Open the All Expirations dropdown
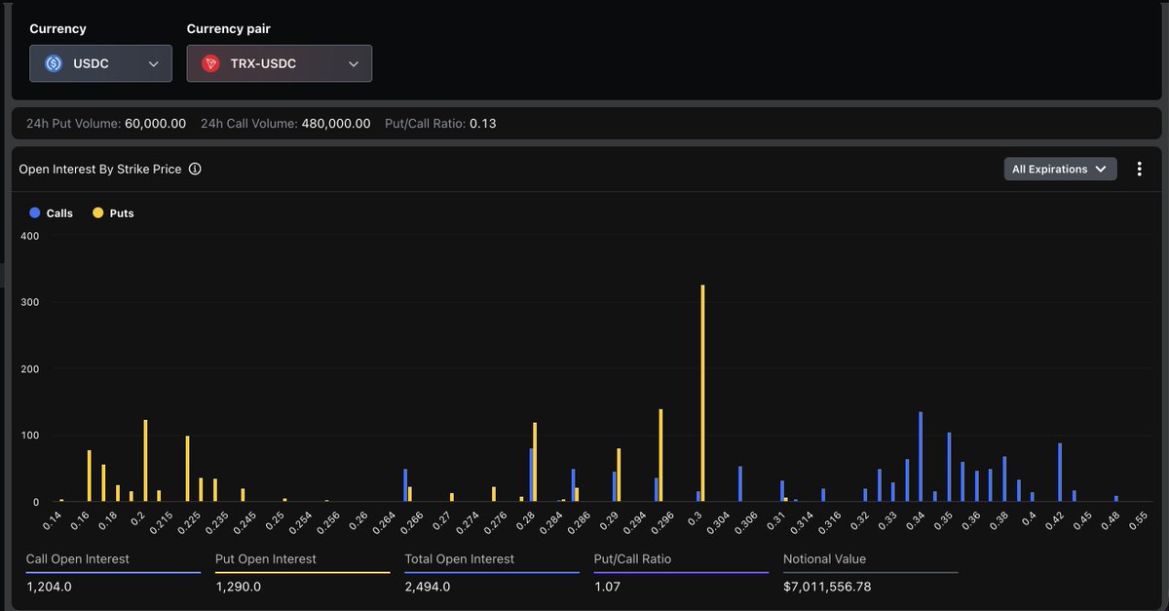The width and height of the screenshot is (1169, 611). [x=1060, y=170]
